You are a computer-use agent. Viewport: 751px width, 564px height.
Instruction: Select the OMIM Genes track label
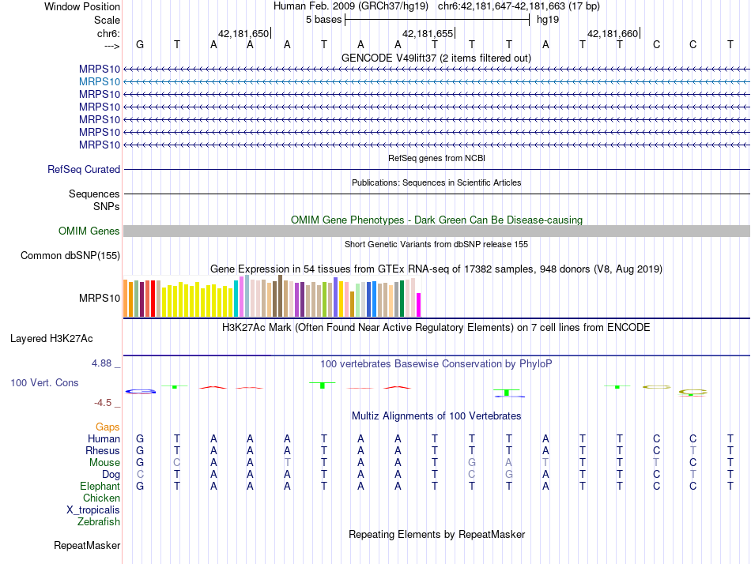(89, 231)
